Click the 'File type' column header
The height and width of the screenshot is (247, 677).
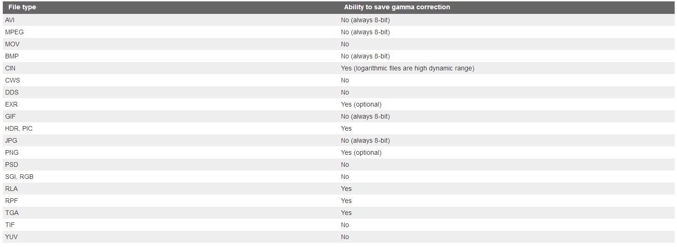point(22,7)
